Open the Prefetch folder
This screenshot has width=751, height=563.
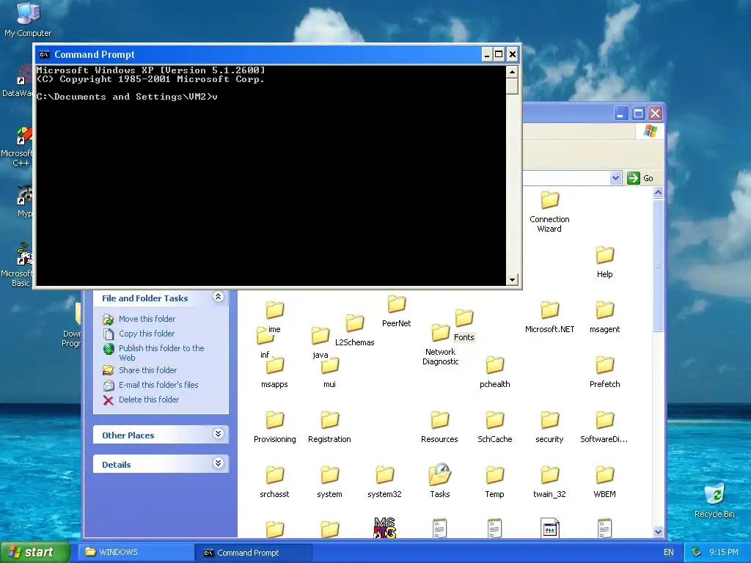(x=604, y=372)
